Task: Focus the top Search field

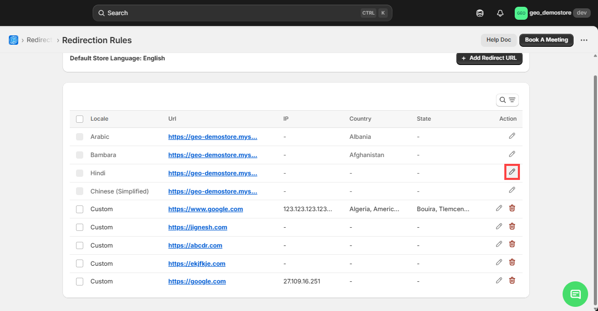Action: coord(229,13)
